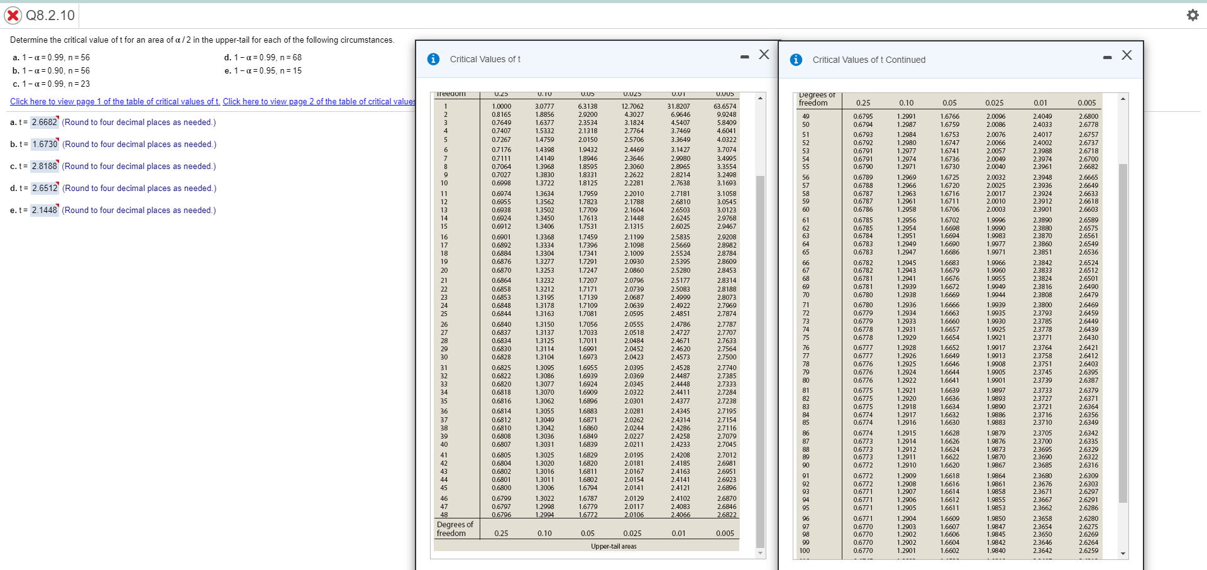Click the Q8.2.10 question title

pos(50,15)
